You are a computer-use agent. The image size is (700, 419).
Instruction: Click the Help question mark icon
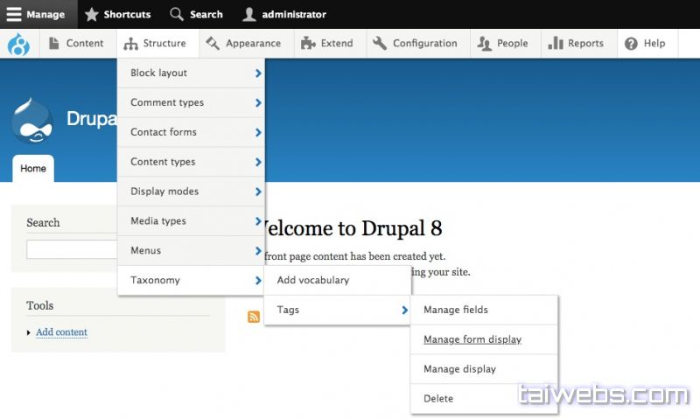631,44
